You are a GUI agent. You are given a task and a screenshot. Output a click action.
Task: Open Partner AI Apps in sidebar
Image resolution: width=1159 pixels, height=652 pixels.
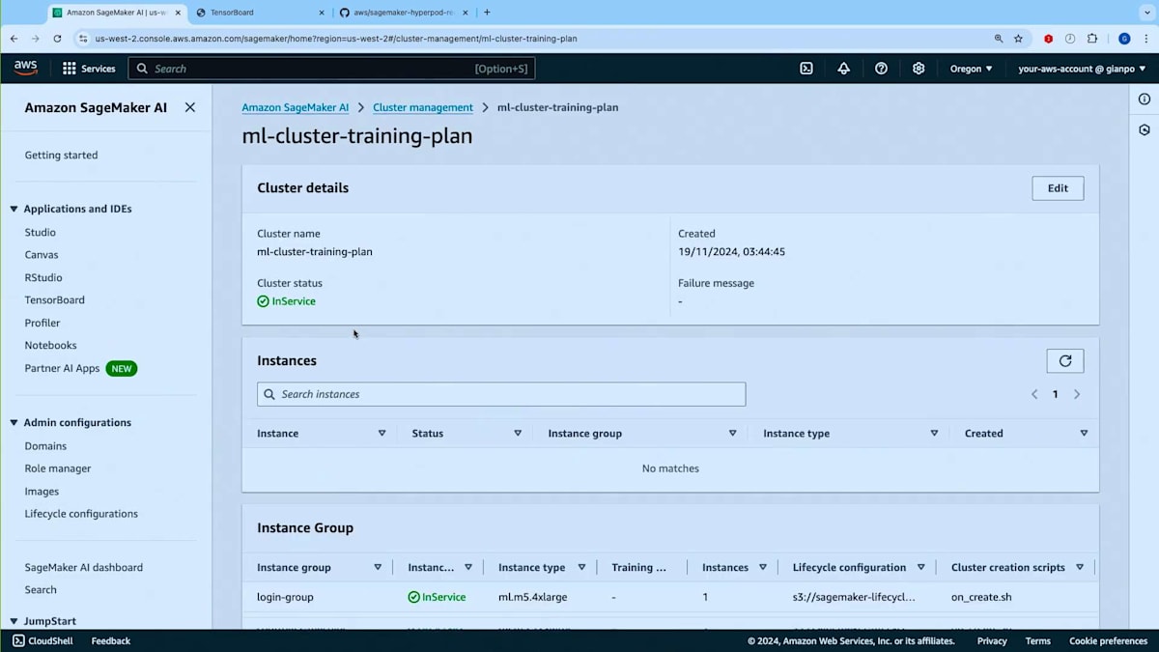tap(63, 368)
